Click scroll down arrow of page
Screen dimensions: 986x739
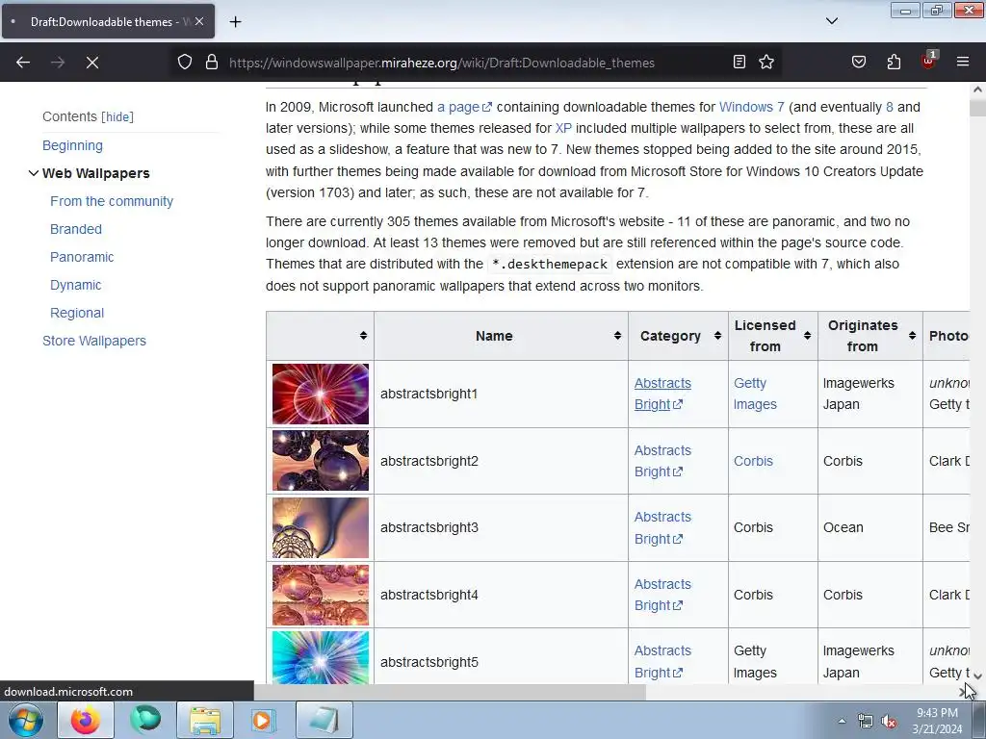click(x=977, y=676)
